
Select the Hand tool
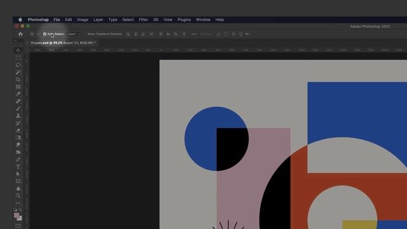click(x=18, y=188)
